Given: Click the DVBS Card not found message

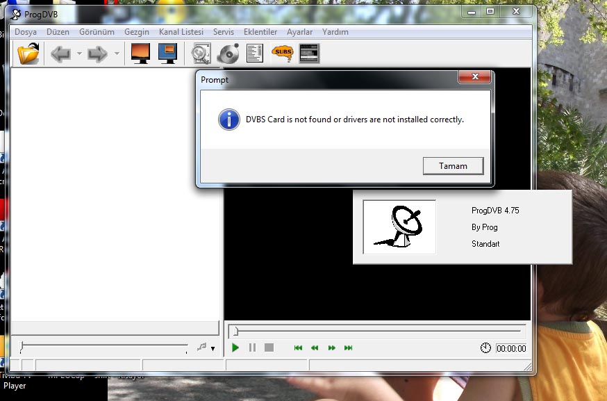Looking at the screenshot, I should [355, 120].
